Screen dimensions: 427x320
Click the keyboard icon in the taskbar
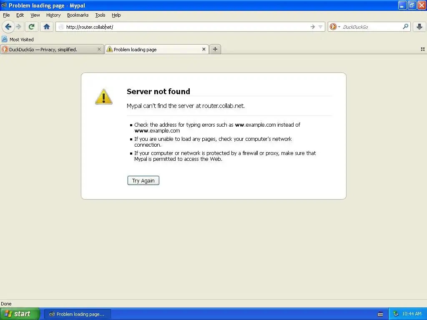380,314
